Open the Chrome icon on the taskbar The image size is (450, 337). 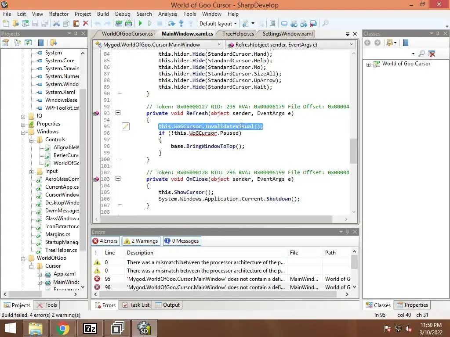point(62,328)
